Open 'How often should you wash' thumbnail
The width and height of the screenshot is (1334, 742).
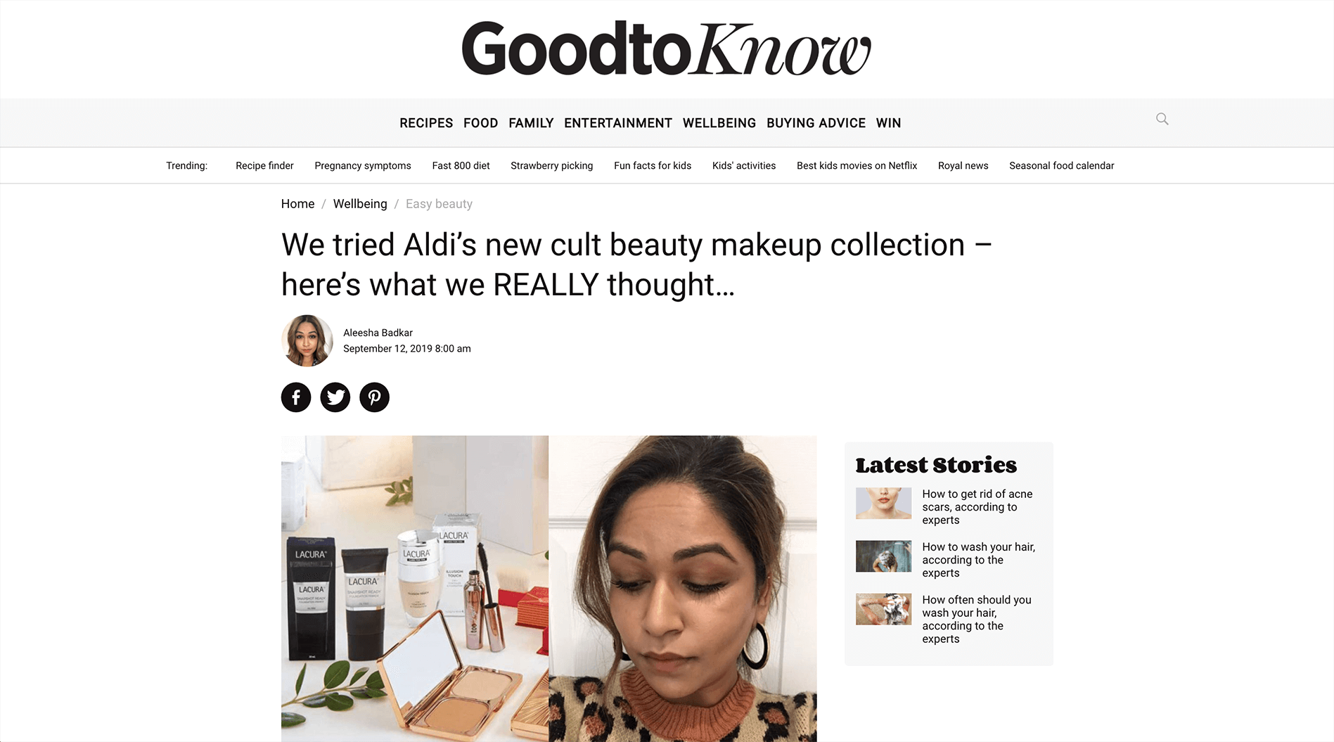(883, 609)
